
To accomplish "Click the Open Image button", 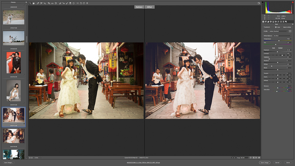I will pos(264,163).
